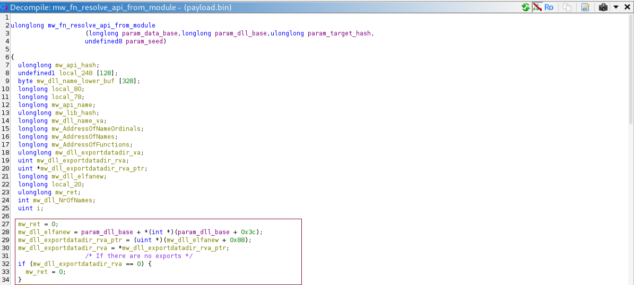Screen dimensions: 634x285
Task: Open the decompiler panel dropdown arrow menu
Action: point(616,7)
